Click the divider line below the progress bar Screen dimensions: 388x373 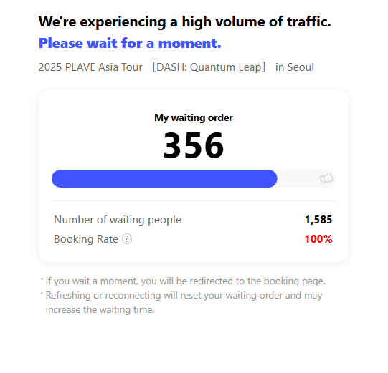pyautogui.click(x=194, y=201)
